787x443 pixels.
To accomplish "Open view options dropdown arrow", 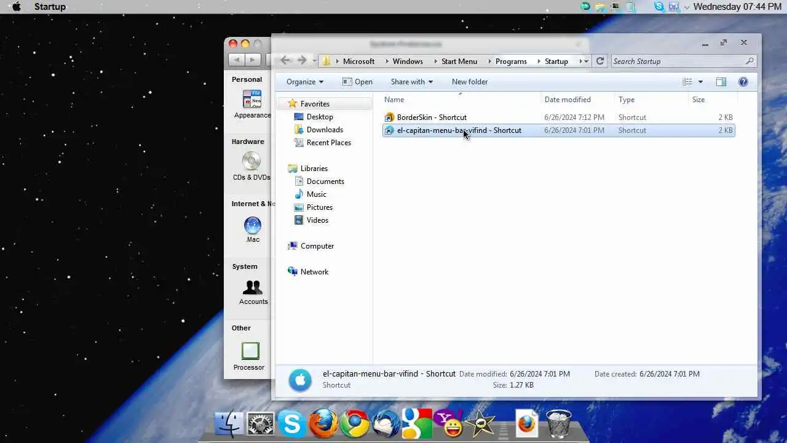I will coord(700,82).
